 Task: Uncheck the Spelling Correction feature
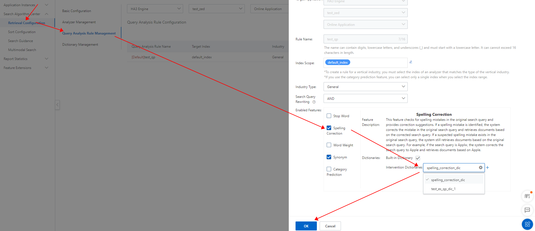(x=329, y=128)
